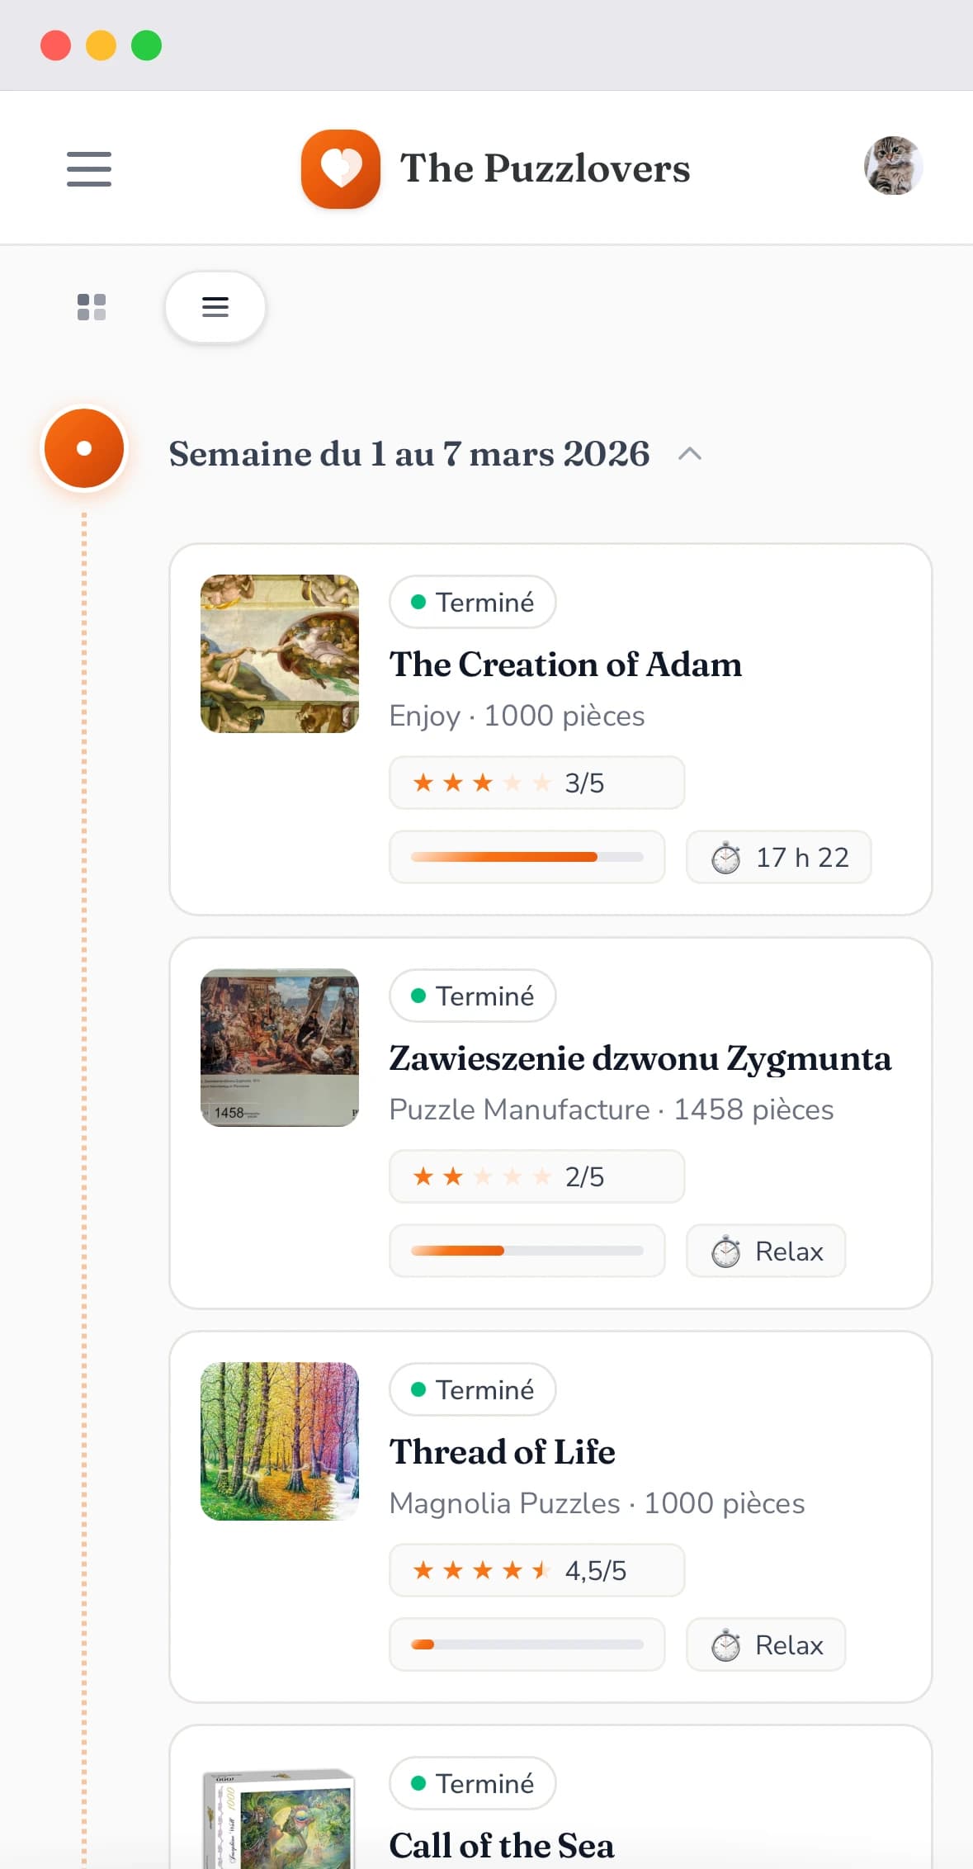Open the view options pill menu
The width and height of the screenshot is (973, 1869).
(215, 306)
